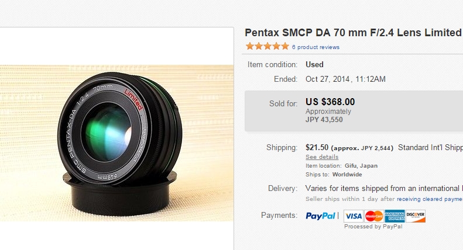
Task: Click the Visa card icon
Action: pyautogui.click(x=354, y=216)
